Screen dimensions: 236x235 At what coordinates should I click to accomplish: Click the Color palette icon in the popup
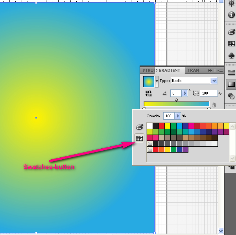(139, 127)
